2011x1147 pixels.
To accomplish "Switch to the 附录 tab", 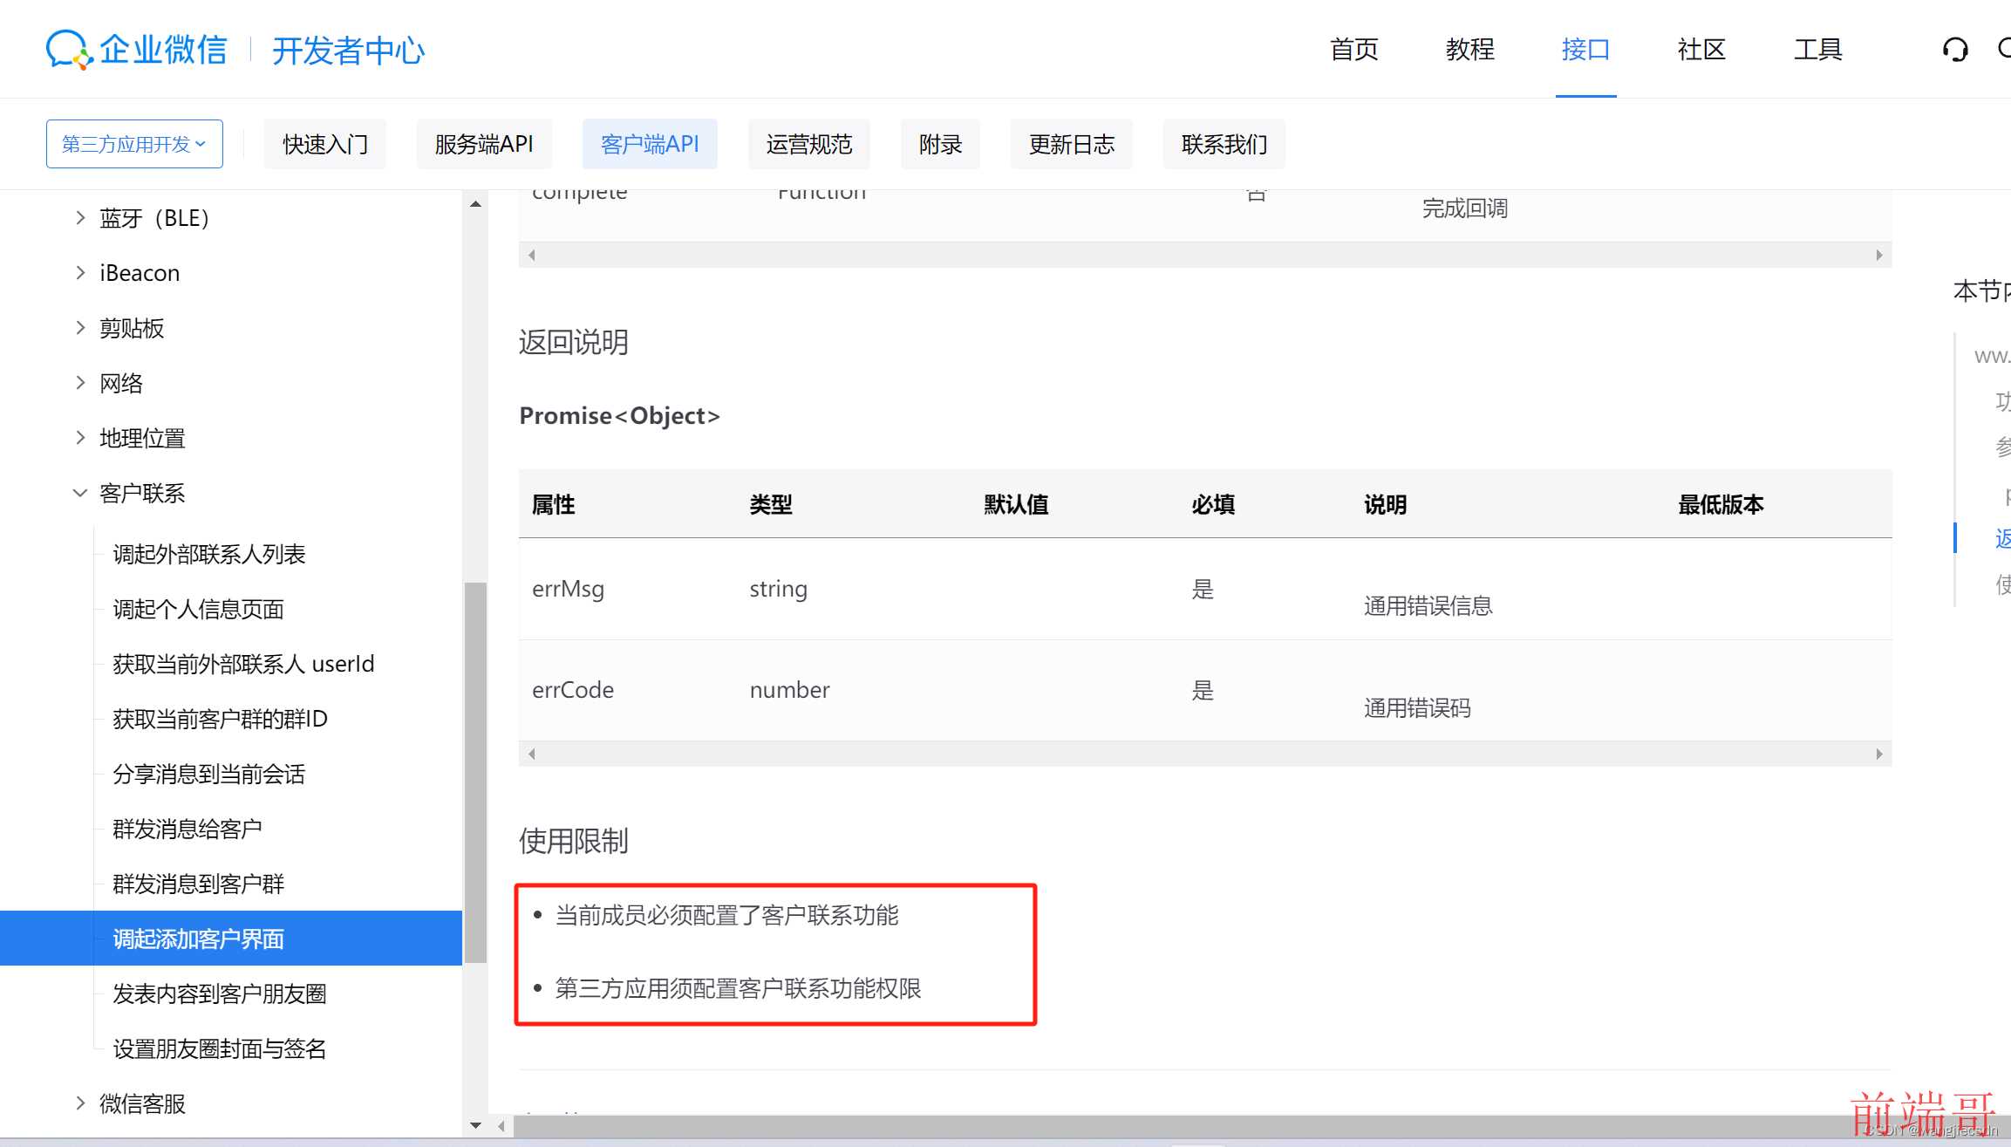I will pos(940,144).
